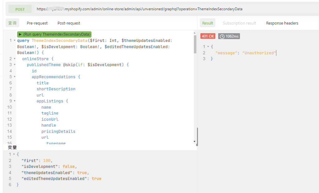Collapse the response JSON fold arrow
This screenshot has width=319, height=193.
(x=208, y=47)
